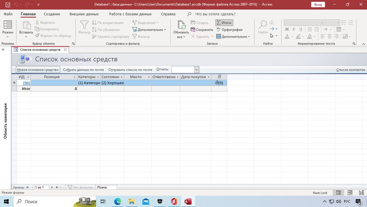Go to last record button
The height and width of the screenshot is (207, 367).
57,187
